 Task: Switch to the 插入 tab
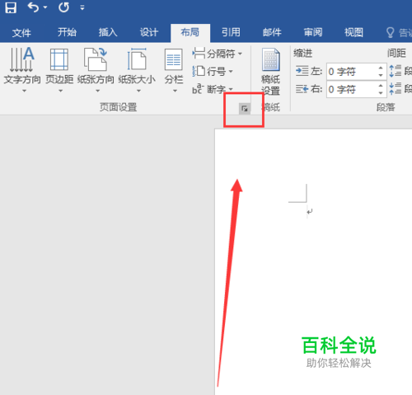click(x=108, y=32)
